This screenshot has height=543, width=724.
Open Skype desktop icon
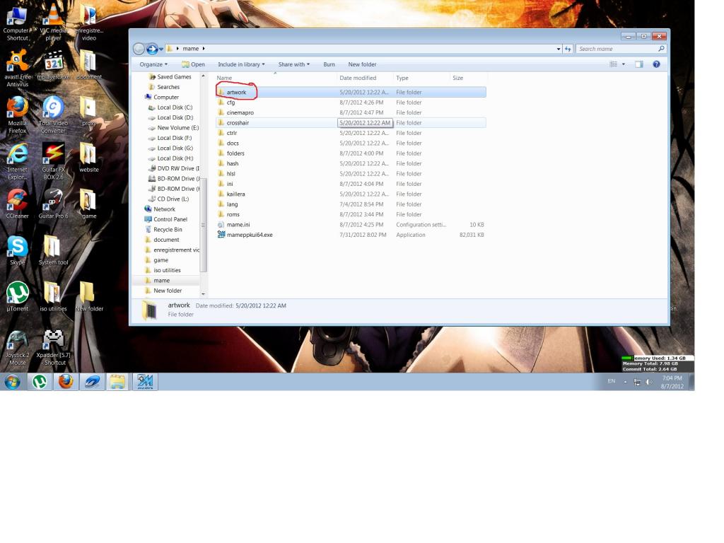click(x=18, y=250)
